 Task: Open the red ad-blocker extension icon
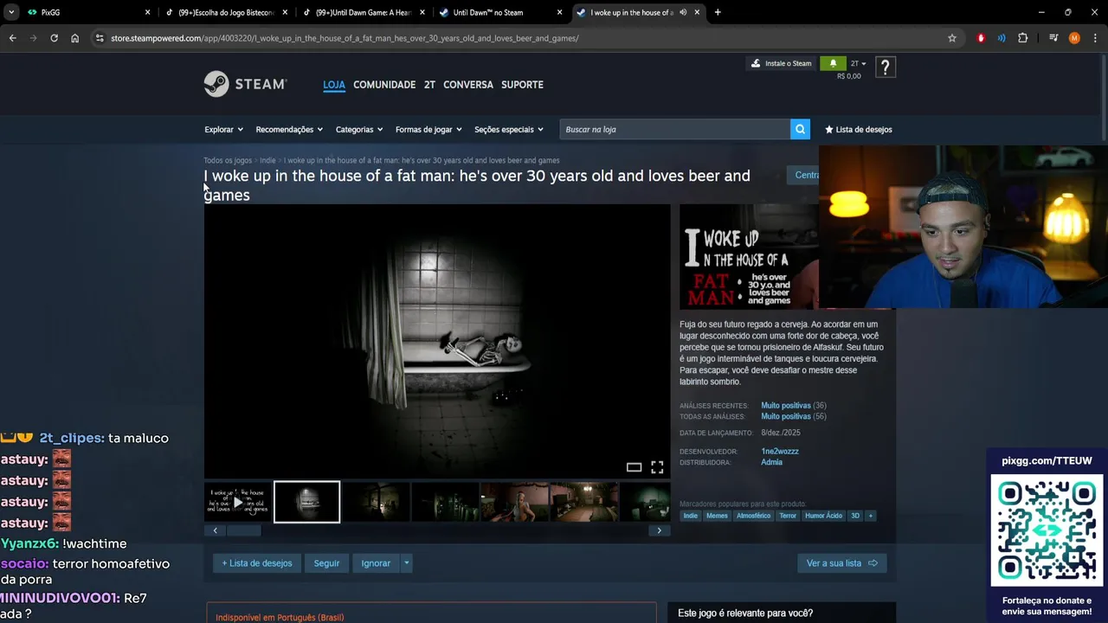(x=981, y=38)
